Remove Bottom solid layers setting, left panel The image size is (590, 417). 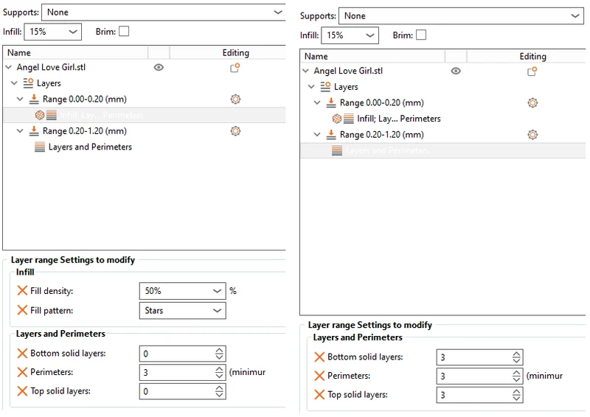pyautogui.click(x=22, y=354)
